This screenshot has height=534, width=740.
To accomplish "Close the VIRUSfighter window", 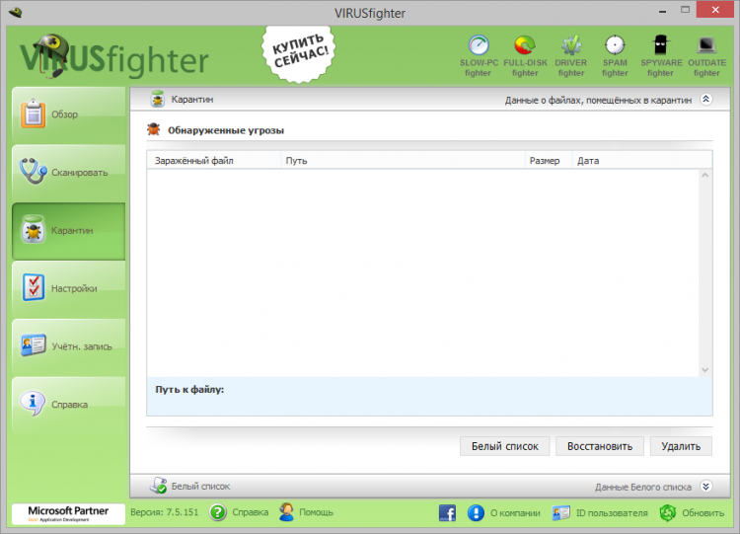I will 715,10.
